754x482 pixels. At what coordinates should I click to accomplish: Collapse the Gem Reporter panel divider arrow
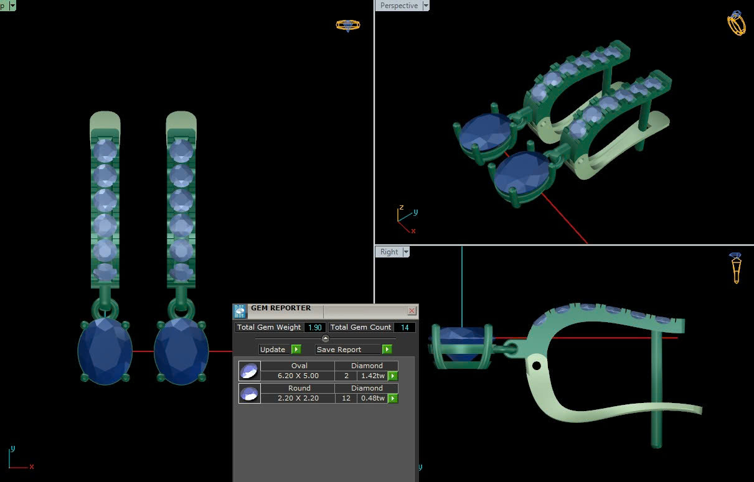click(325, 338)
